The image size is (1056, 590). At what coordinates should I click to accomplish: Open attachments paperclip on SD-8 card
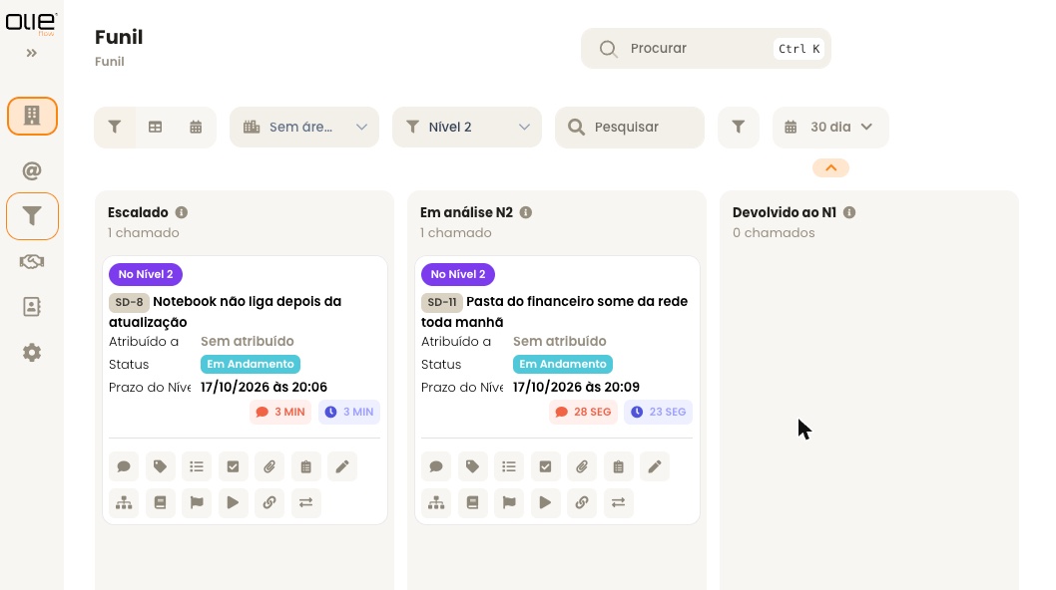pyautogui.click(x=269, y=466)
